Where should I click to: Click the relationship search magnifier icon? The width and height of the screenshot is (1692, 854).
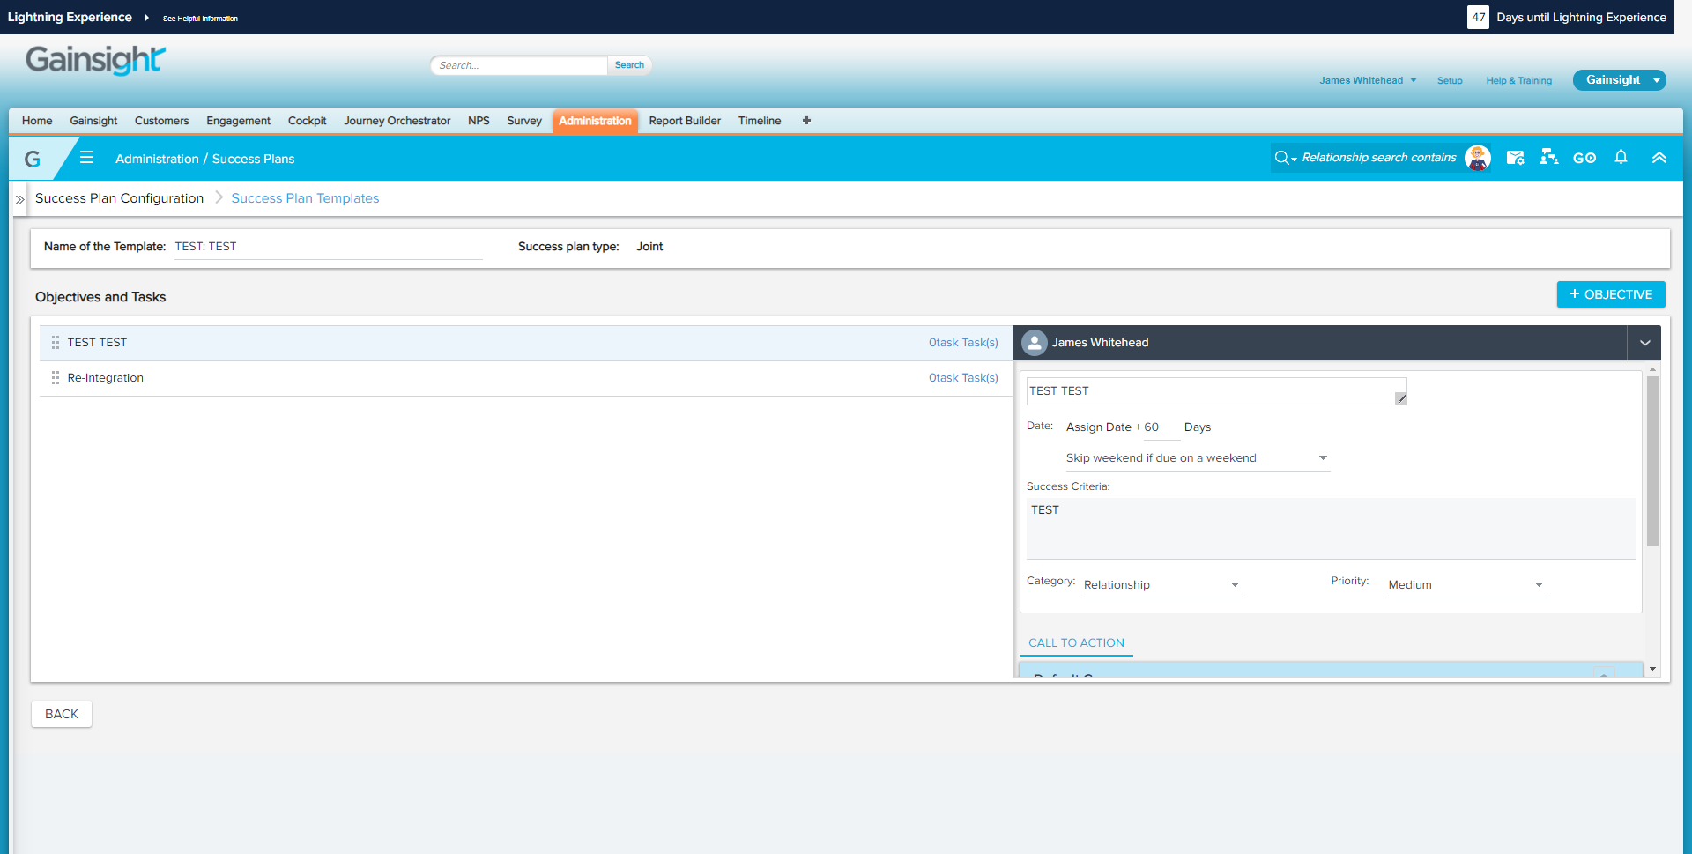tap(1282, 158)
